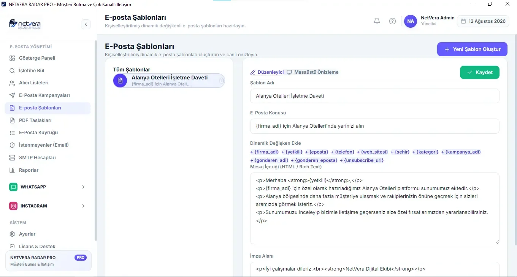Click the Ayarlar gear icon
Screen dimensions: 517x277
(12, 234)
